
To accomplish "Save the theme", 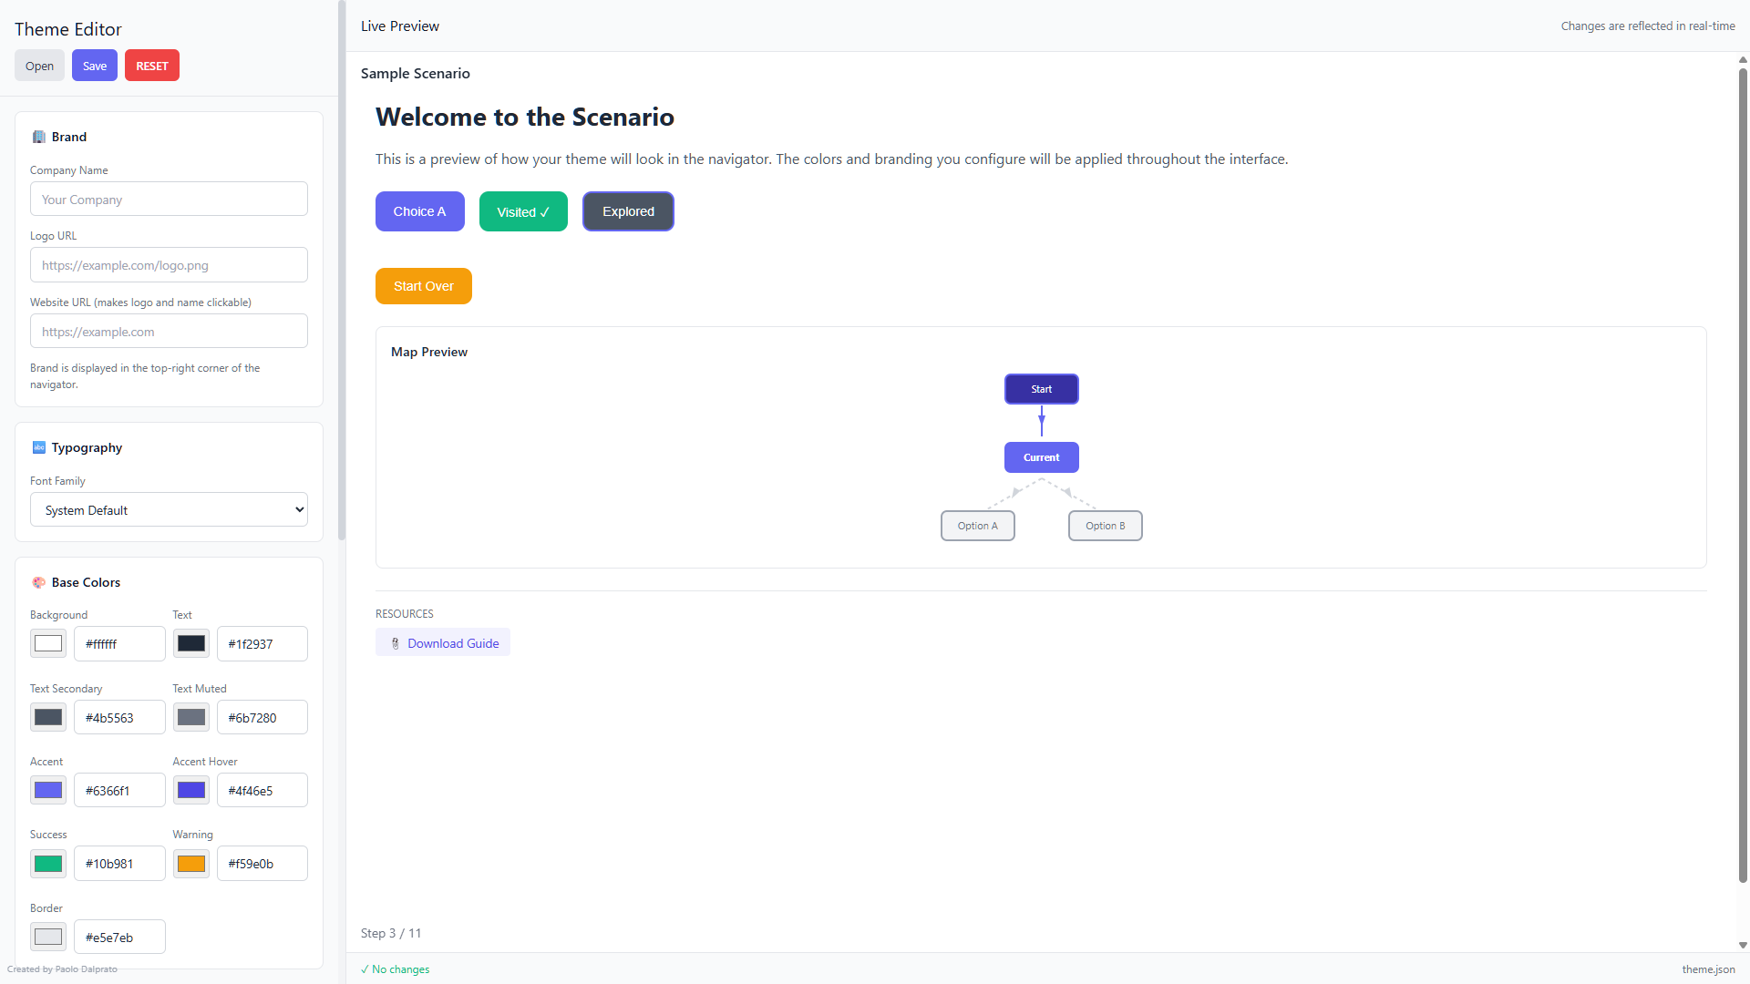I will click(x=95, y=66).
